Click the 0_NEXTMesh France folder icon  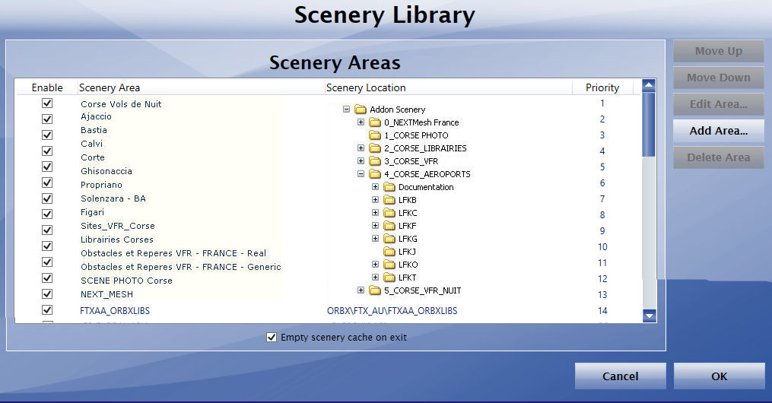click(x=375, y=122)
